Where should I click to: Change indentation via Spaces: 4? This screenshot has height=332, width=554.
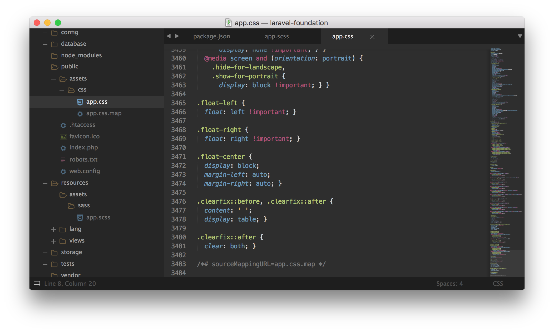point(449,284)
